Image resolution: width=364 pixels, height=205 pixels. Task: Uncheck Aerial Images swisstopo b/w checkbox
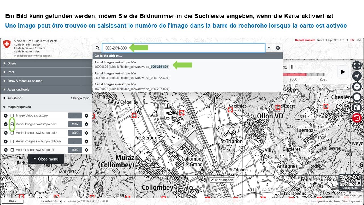(x=12, y=124)
